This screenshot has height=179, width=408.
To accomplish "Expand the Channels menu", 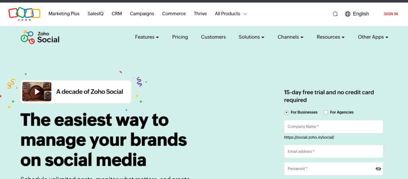I will click(290, 37).
